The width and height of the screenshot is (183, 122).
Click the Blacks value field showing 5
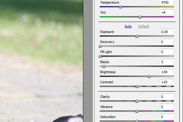pos(167,62)
